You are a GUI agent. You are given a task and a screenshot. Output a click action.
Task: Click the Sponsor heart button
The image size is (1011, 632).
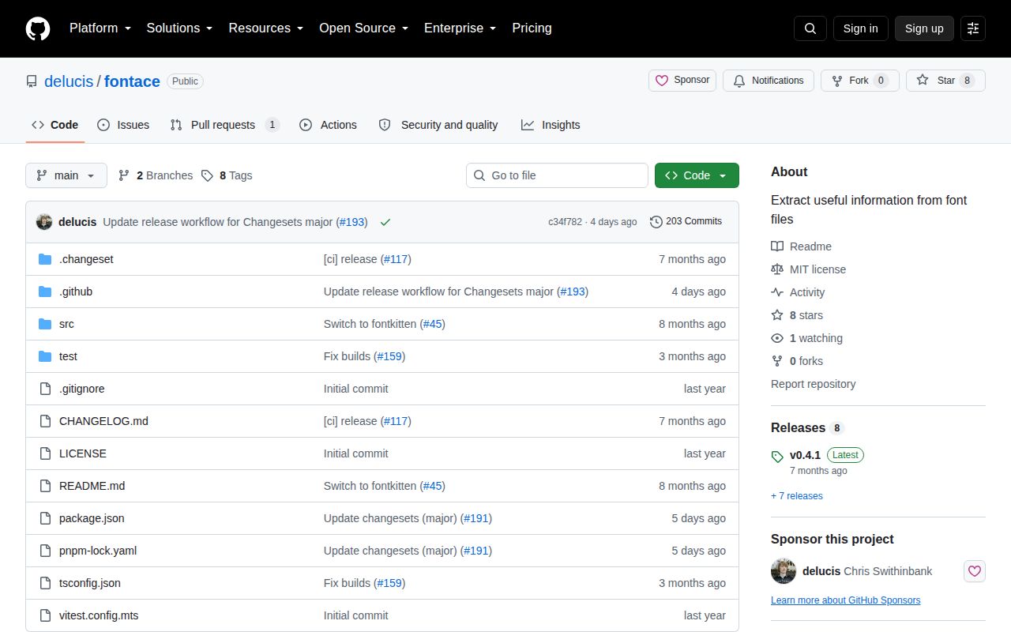[682, 81]
